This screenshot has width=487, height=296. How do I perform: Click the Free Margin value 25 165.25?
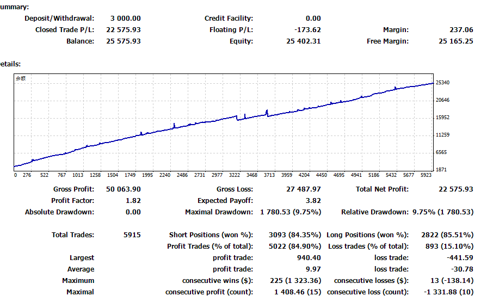pyautogui.click(x=455, y=41)
